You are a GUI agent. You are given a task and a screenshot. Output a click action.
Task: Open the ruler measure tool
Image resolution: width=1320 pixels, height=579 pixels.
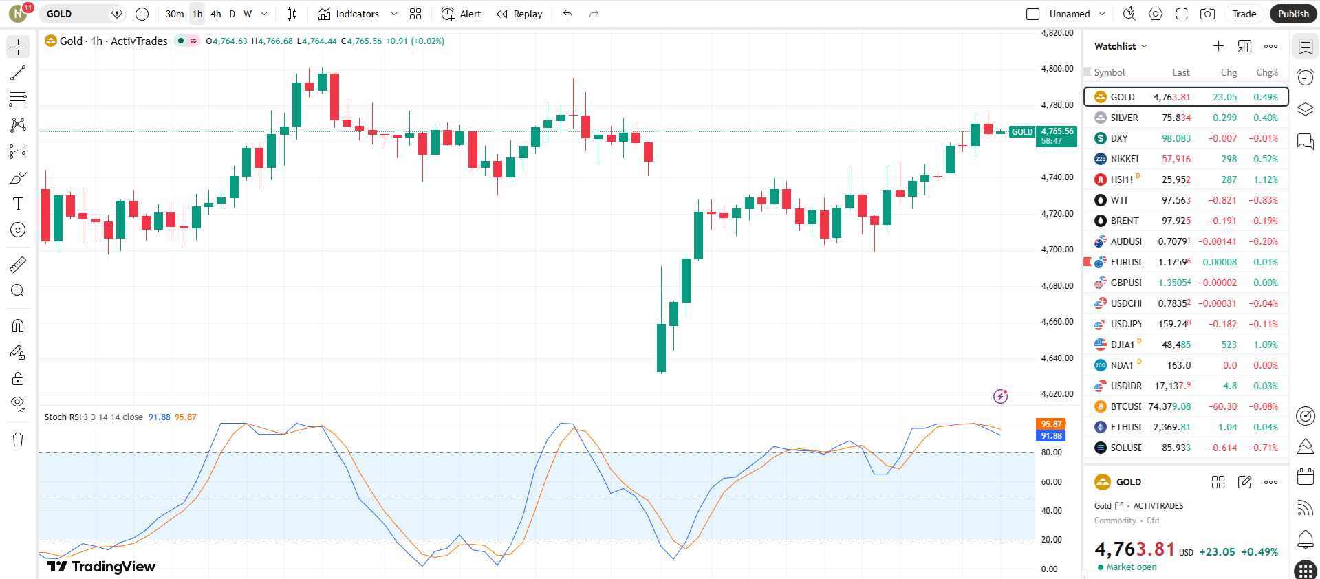click(18, 265)
